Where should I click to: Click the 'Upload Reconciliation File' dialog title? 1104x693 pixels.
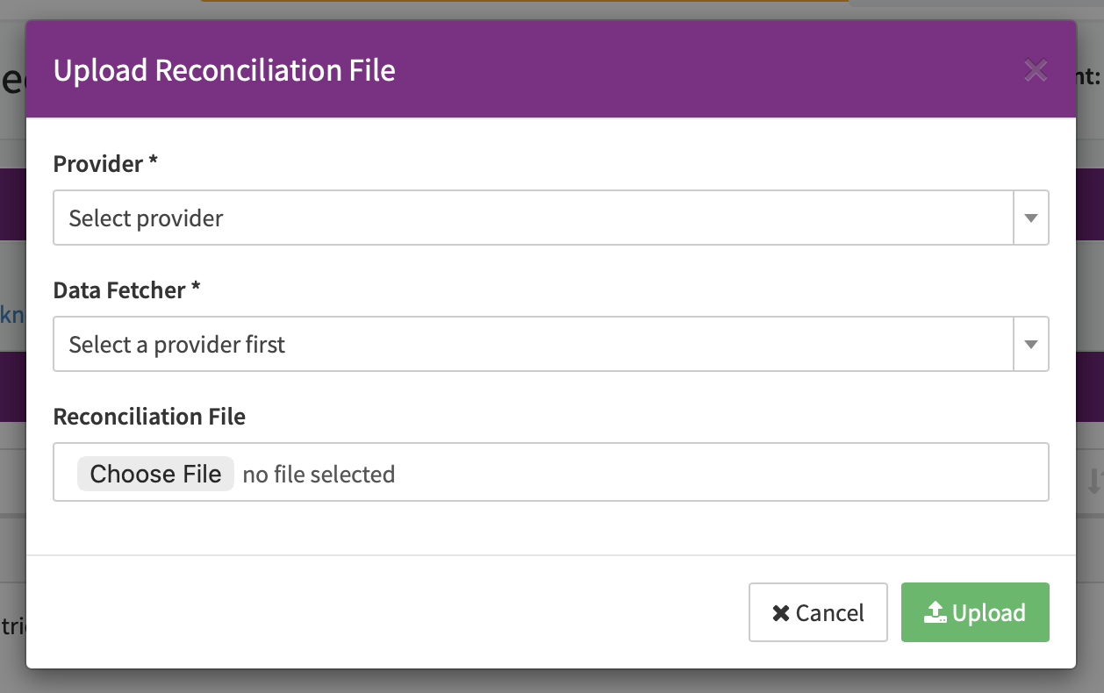[225, 70]
